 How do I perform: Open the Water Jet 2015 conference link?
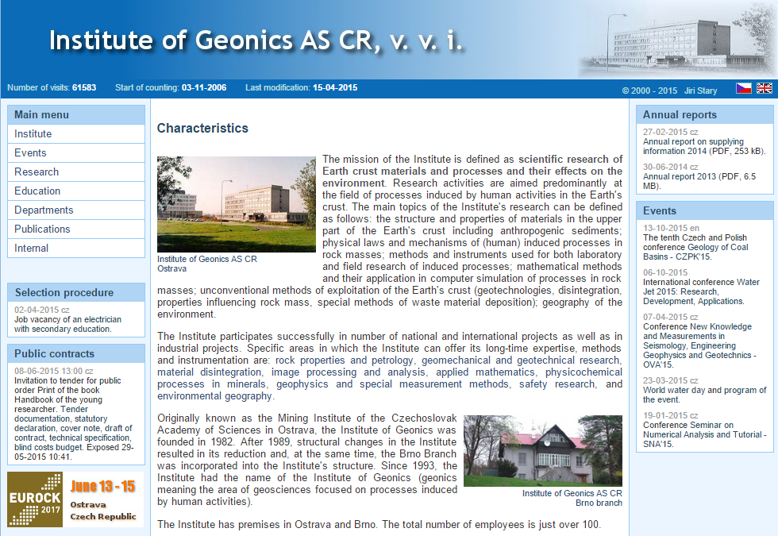pos(701,291)
